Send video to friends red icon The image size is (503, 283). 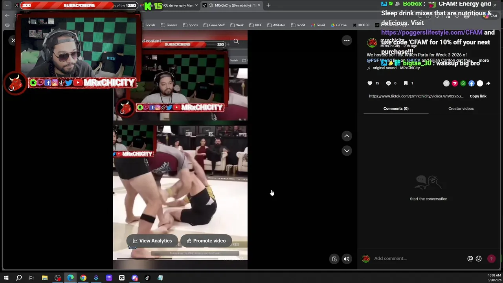pyautogui.click(x=455, y=83)
